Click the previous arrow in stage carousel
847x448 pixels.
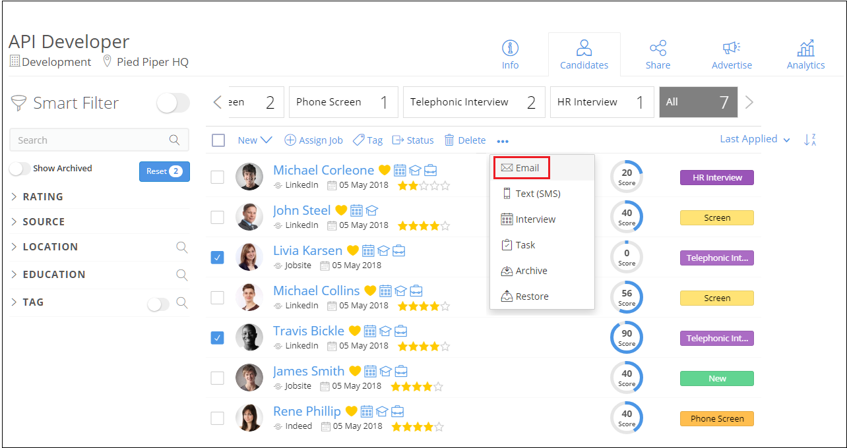pyautogui.click(x=218, y=102)
